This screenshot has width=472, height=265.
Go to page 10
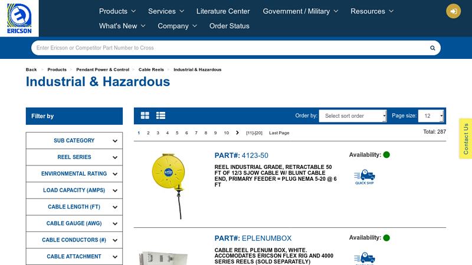point(227,133)
